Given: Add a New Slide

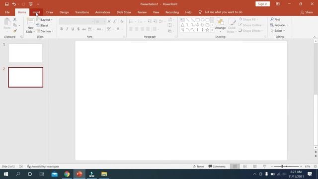Looking at the screenshot, I should pos(30,25).
